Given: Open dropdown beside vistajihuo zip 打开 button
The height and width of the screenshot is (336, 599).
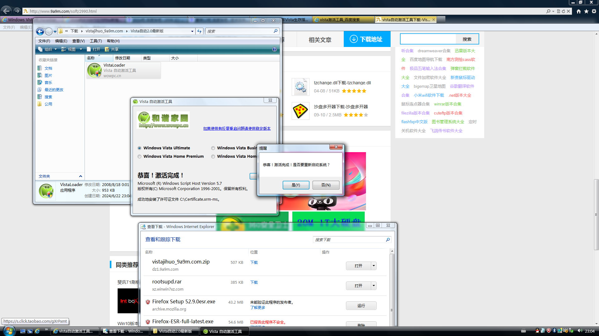Looking at the screenshot, I should coord(374,266).
